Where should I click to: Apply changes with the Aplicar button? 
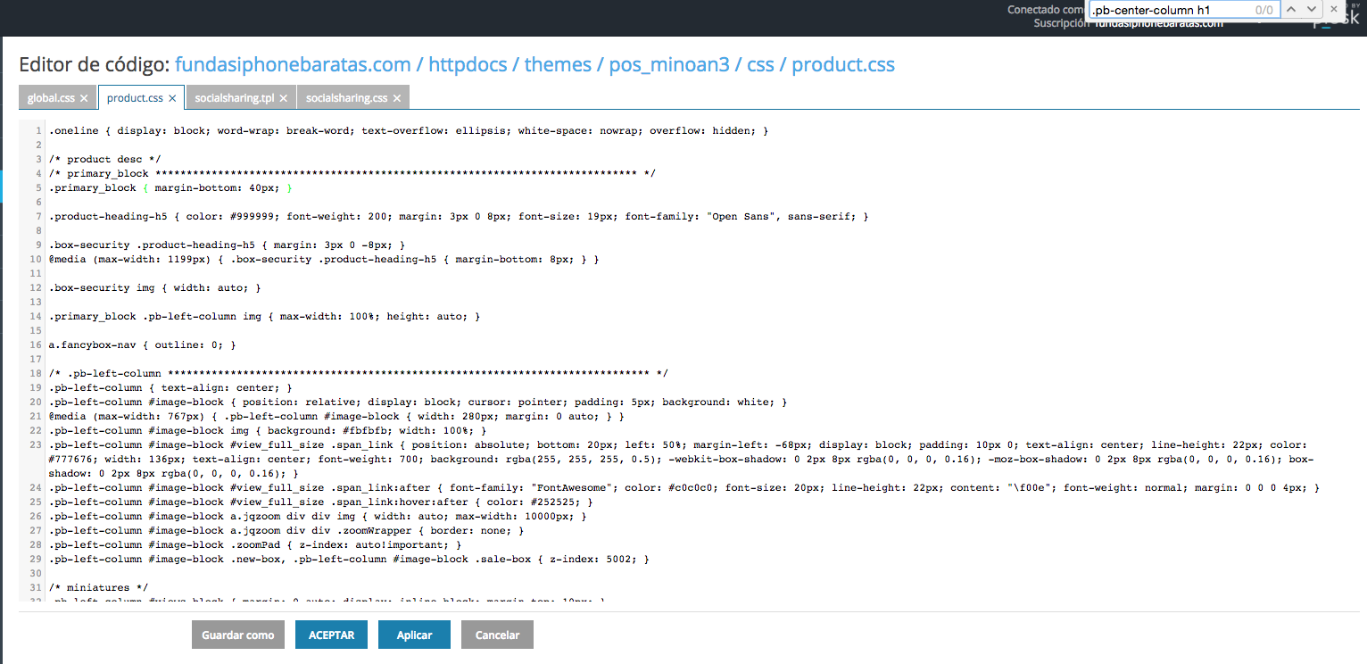414,635
